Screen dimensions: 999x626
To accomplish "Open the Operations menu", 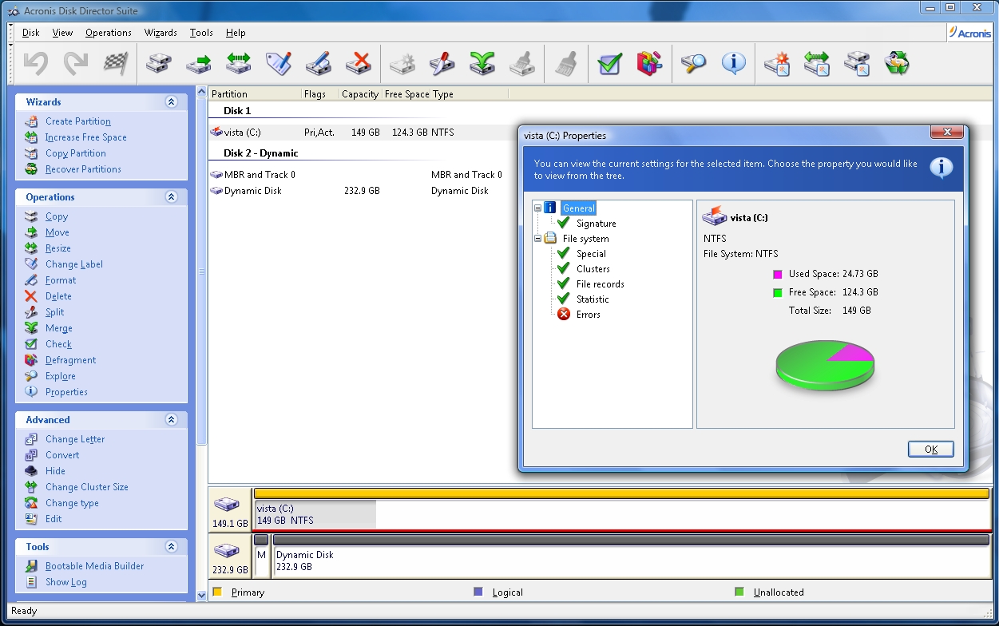I will (x=109, y=33).
